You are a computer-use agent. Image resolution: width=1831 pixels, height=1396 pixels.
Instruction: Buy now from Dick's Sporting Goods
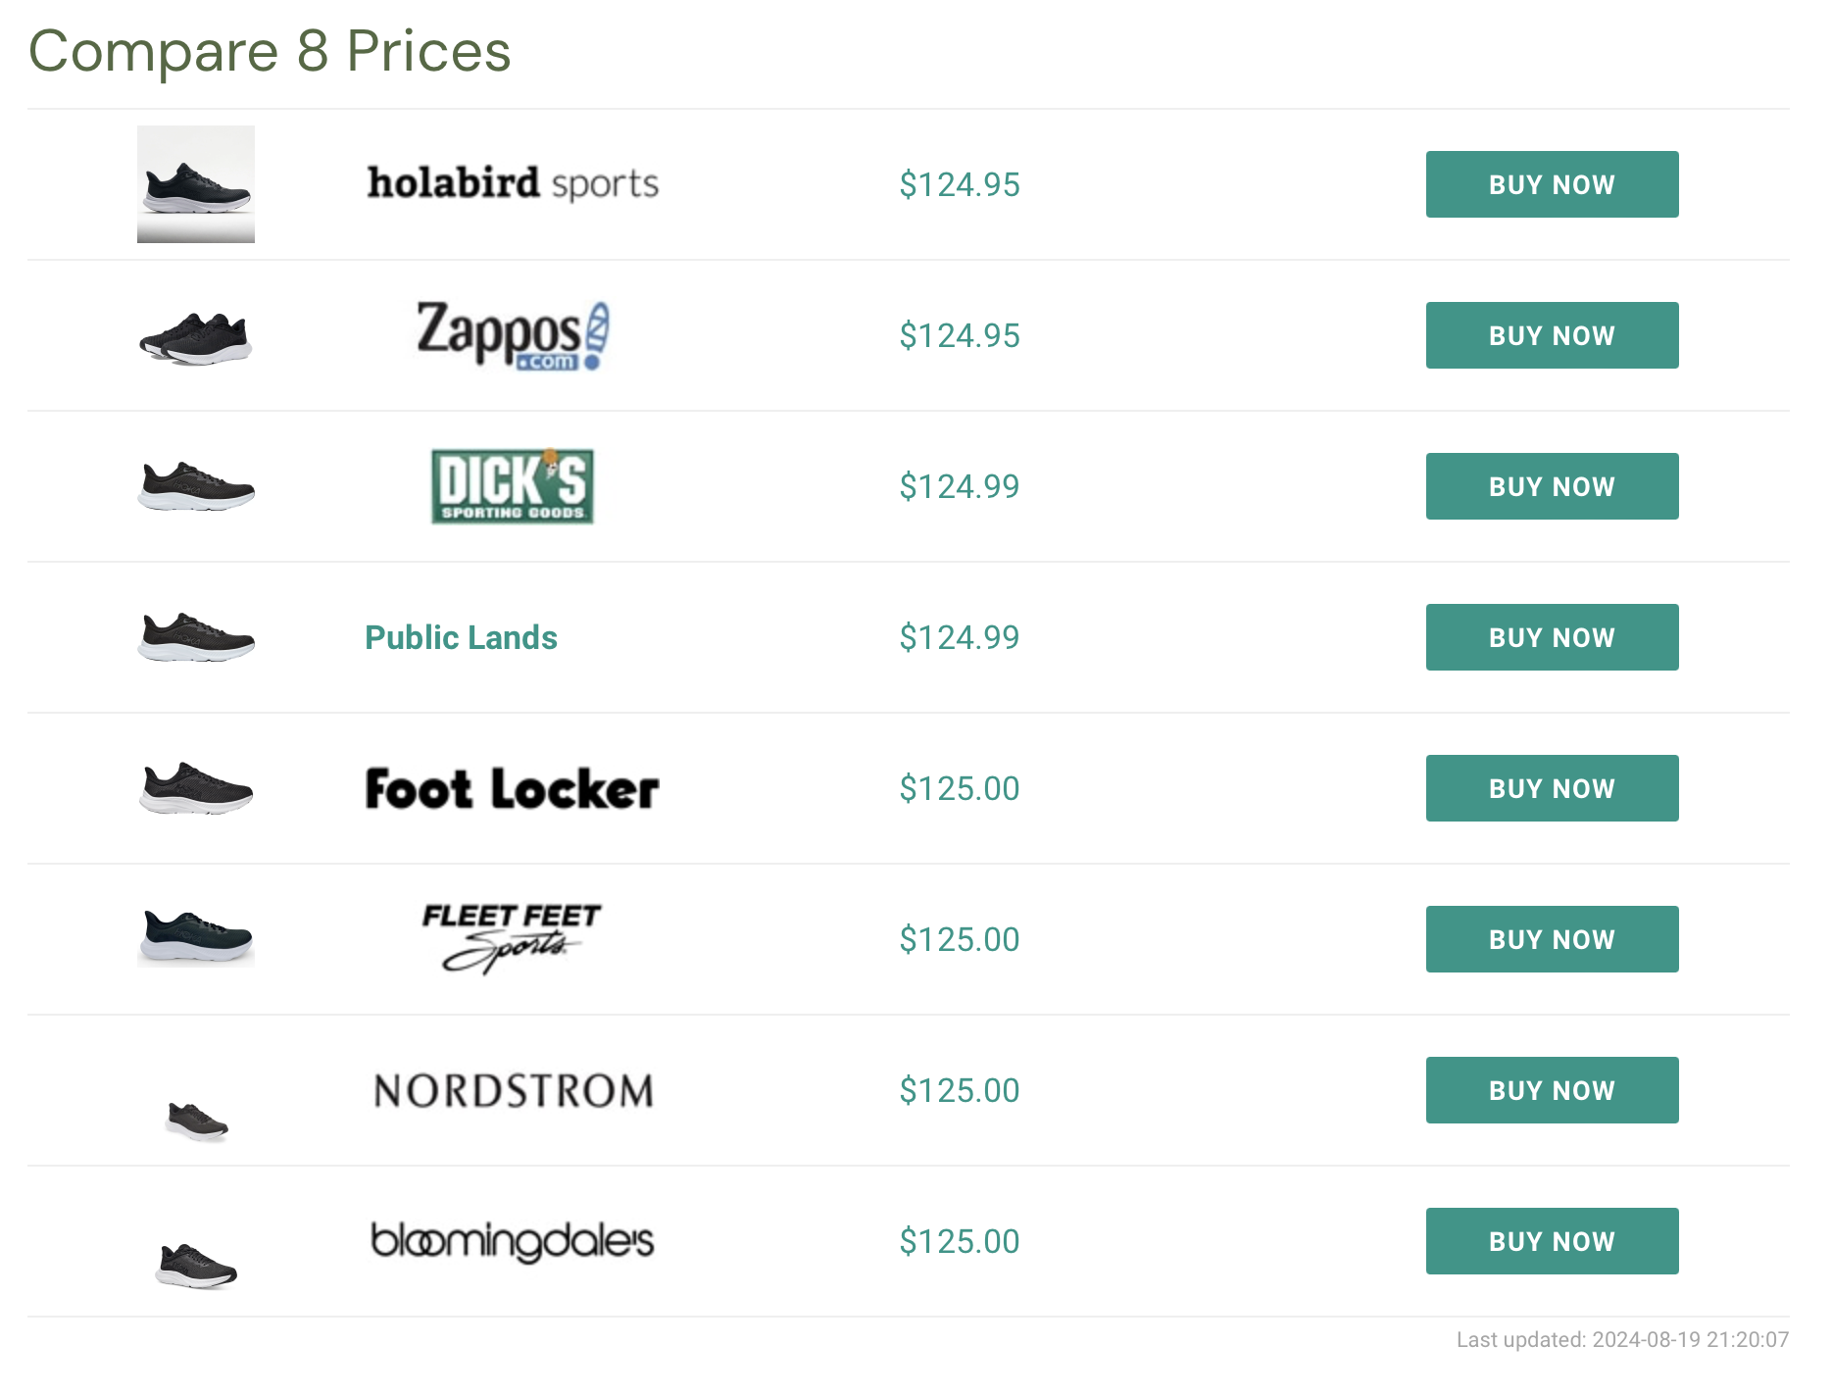pyautogui.click(x=1552, y=486)
